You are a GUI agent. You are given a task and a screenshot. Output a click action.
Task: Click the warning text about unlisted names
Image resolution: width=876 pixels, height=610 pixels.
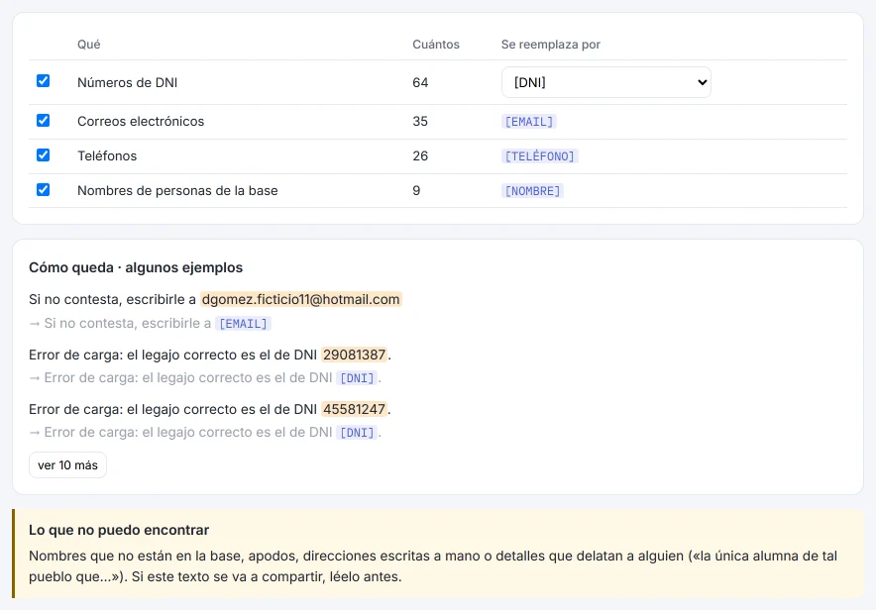tap(433, 565)
